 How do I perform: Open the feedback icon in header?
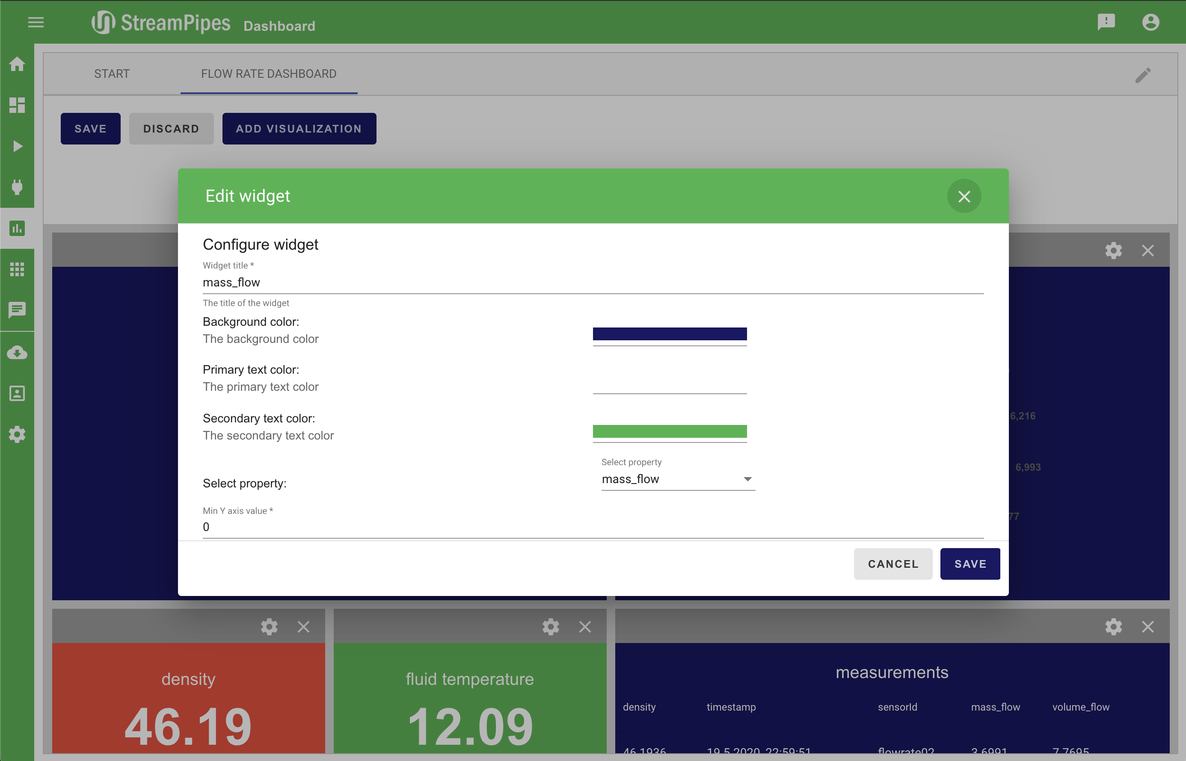click(1106, 22)
